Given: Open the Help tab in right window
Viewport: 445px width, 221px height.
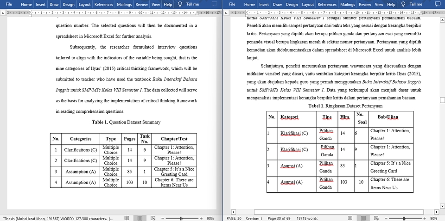Looking at the screenshot, I should click(x=391, y=4).
